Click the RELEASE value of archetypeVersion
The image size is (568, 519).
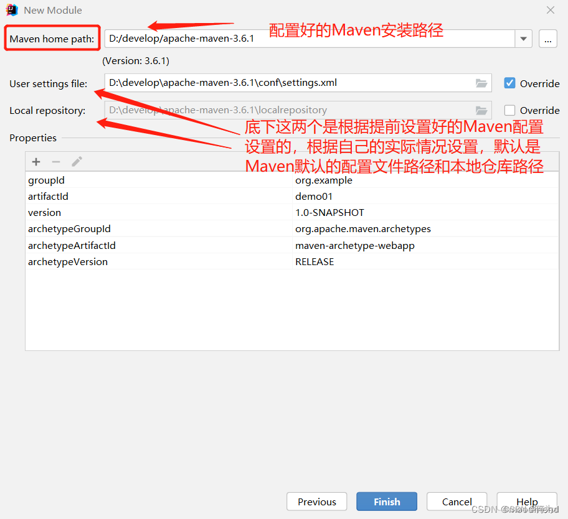click(315, 261)
